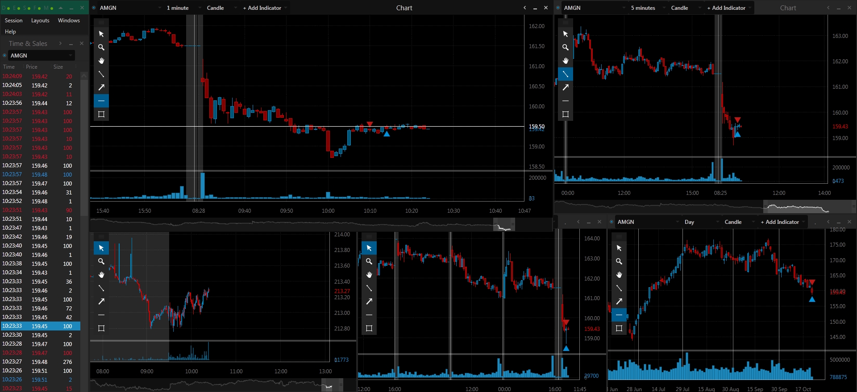Choose the trend line tool in the Day chart
Viewport: 857px width, 392px height.
pos(619,288)
